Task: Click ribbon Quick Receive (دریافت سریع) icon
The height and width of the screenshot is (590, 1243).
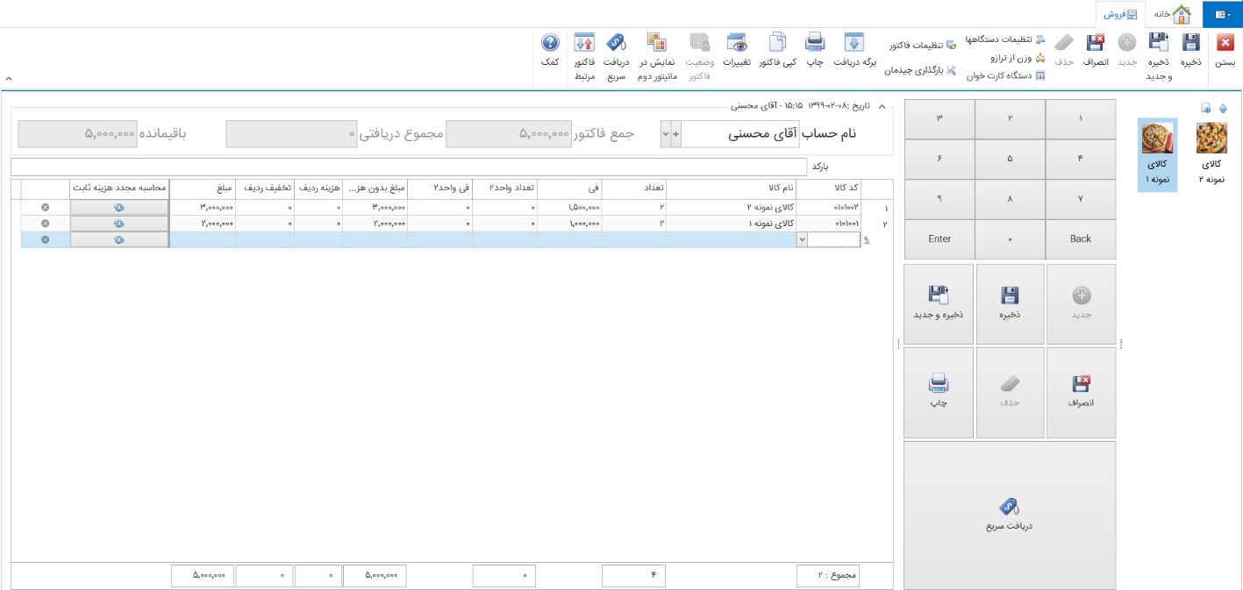Action: click(617, 44)
